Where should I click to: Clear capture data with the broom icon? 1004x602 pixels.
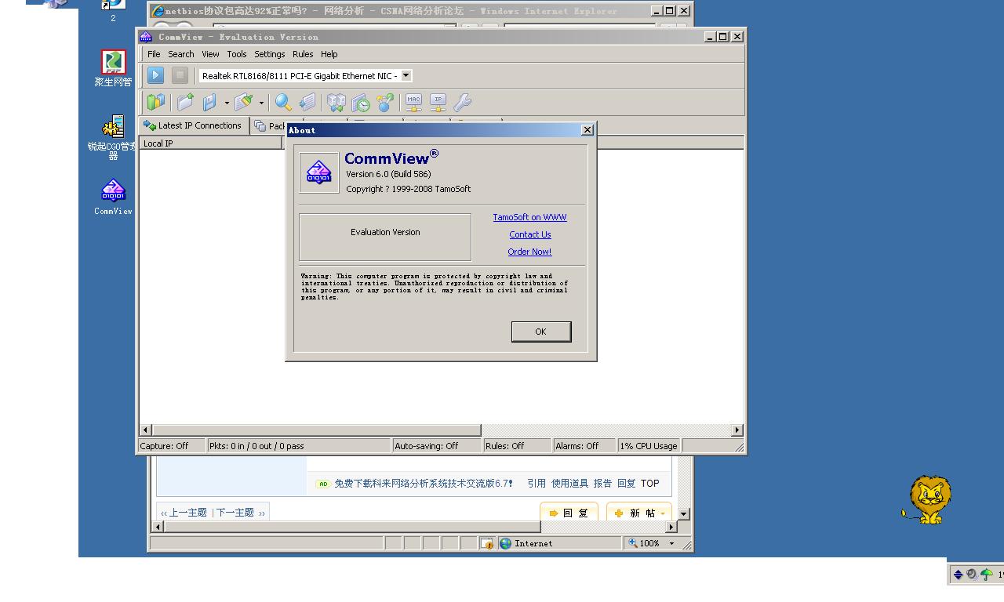[x=245, y=102]
